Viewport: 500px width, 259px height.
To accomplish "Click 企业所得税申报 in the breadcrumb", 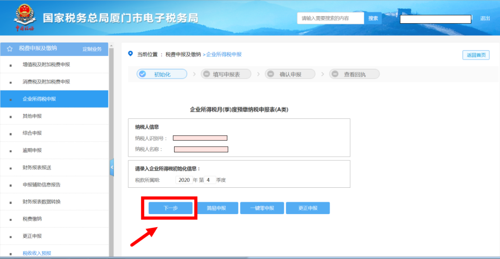I will pyautogui.click(x=224, y=55).
